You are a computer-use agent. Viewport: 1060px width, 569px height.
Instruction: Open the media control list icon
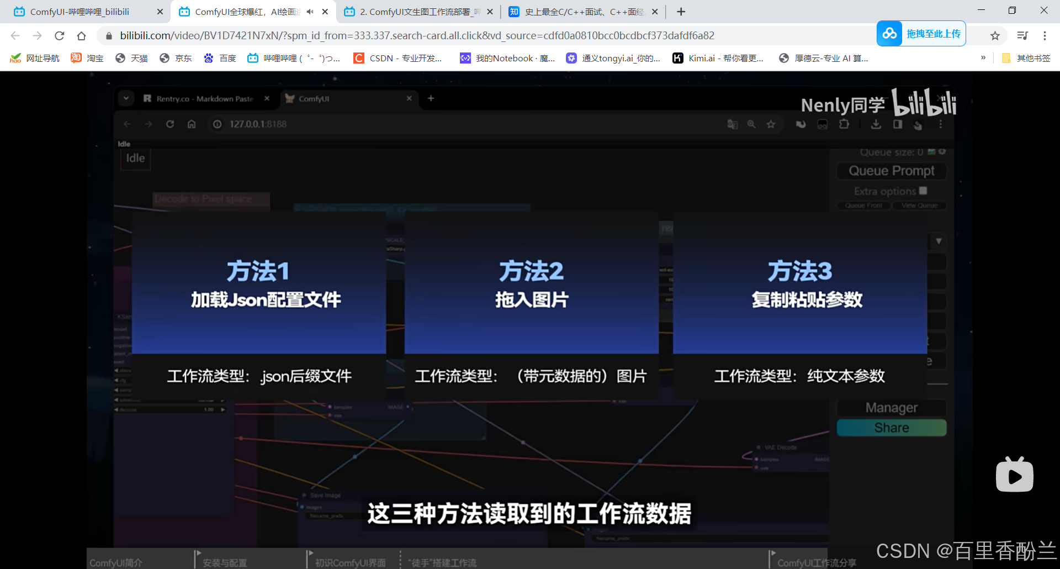[1022, 36]
